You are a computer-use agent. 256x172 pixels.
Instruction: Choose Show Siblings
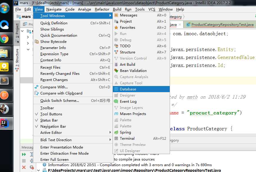point(73,29)
